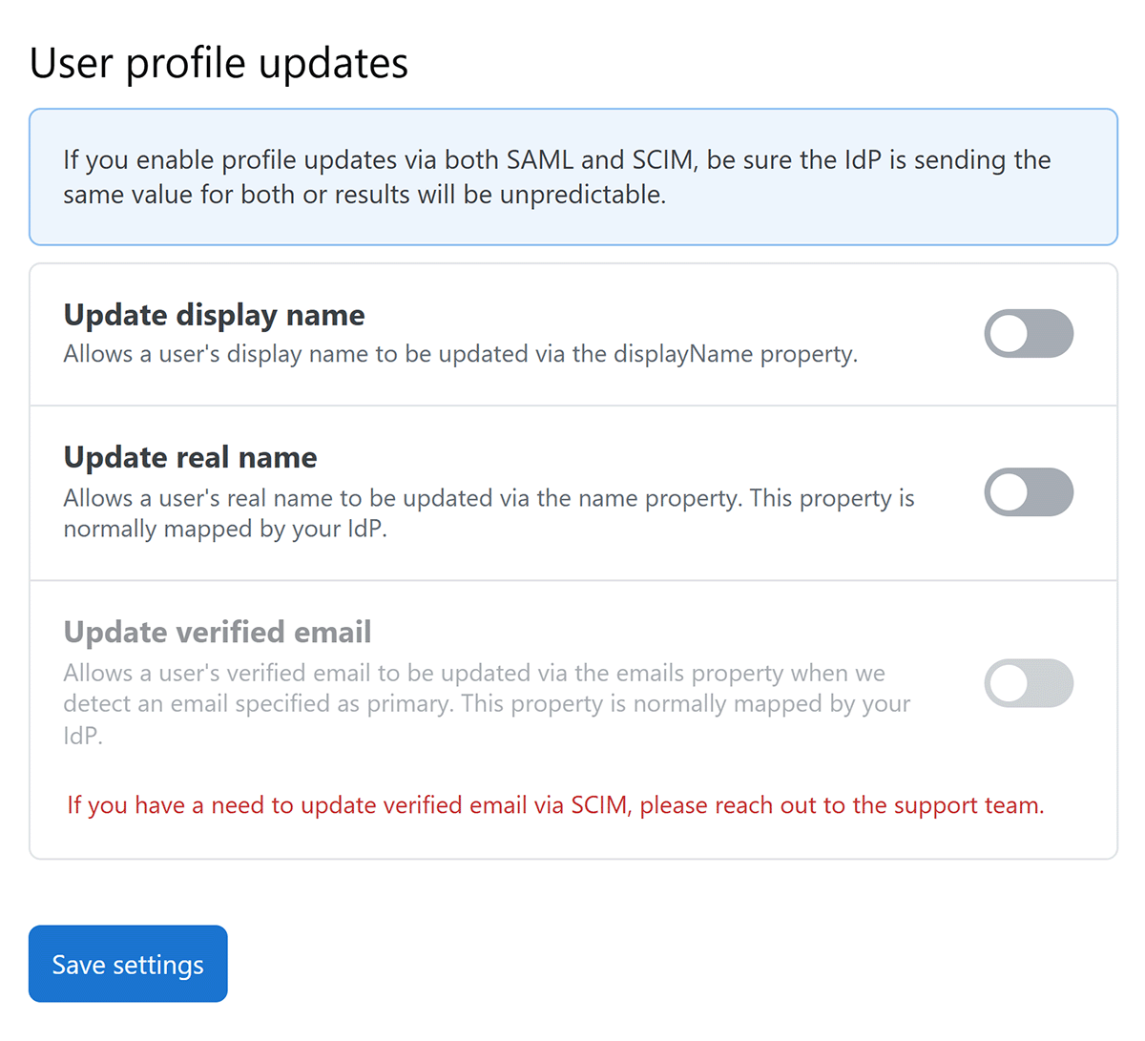Click the display name description sentence

(x=460, y=354)
